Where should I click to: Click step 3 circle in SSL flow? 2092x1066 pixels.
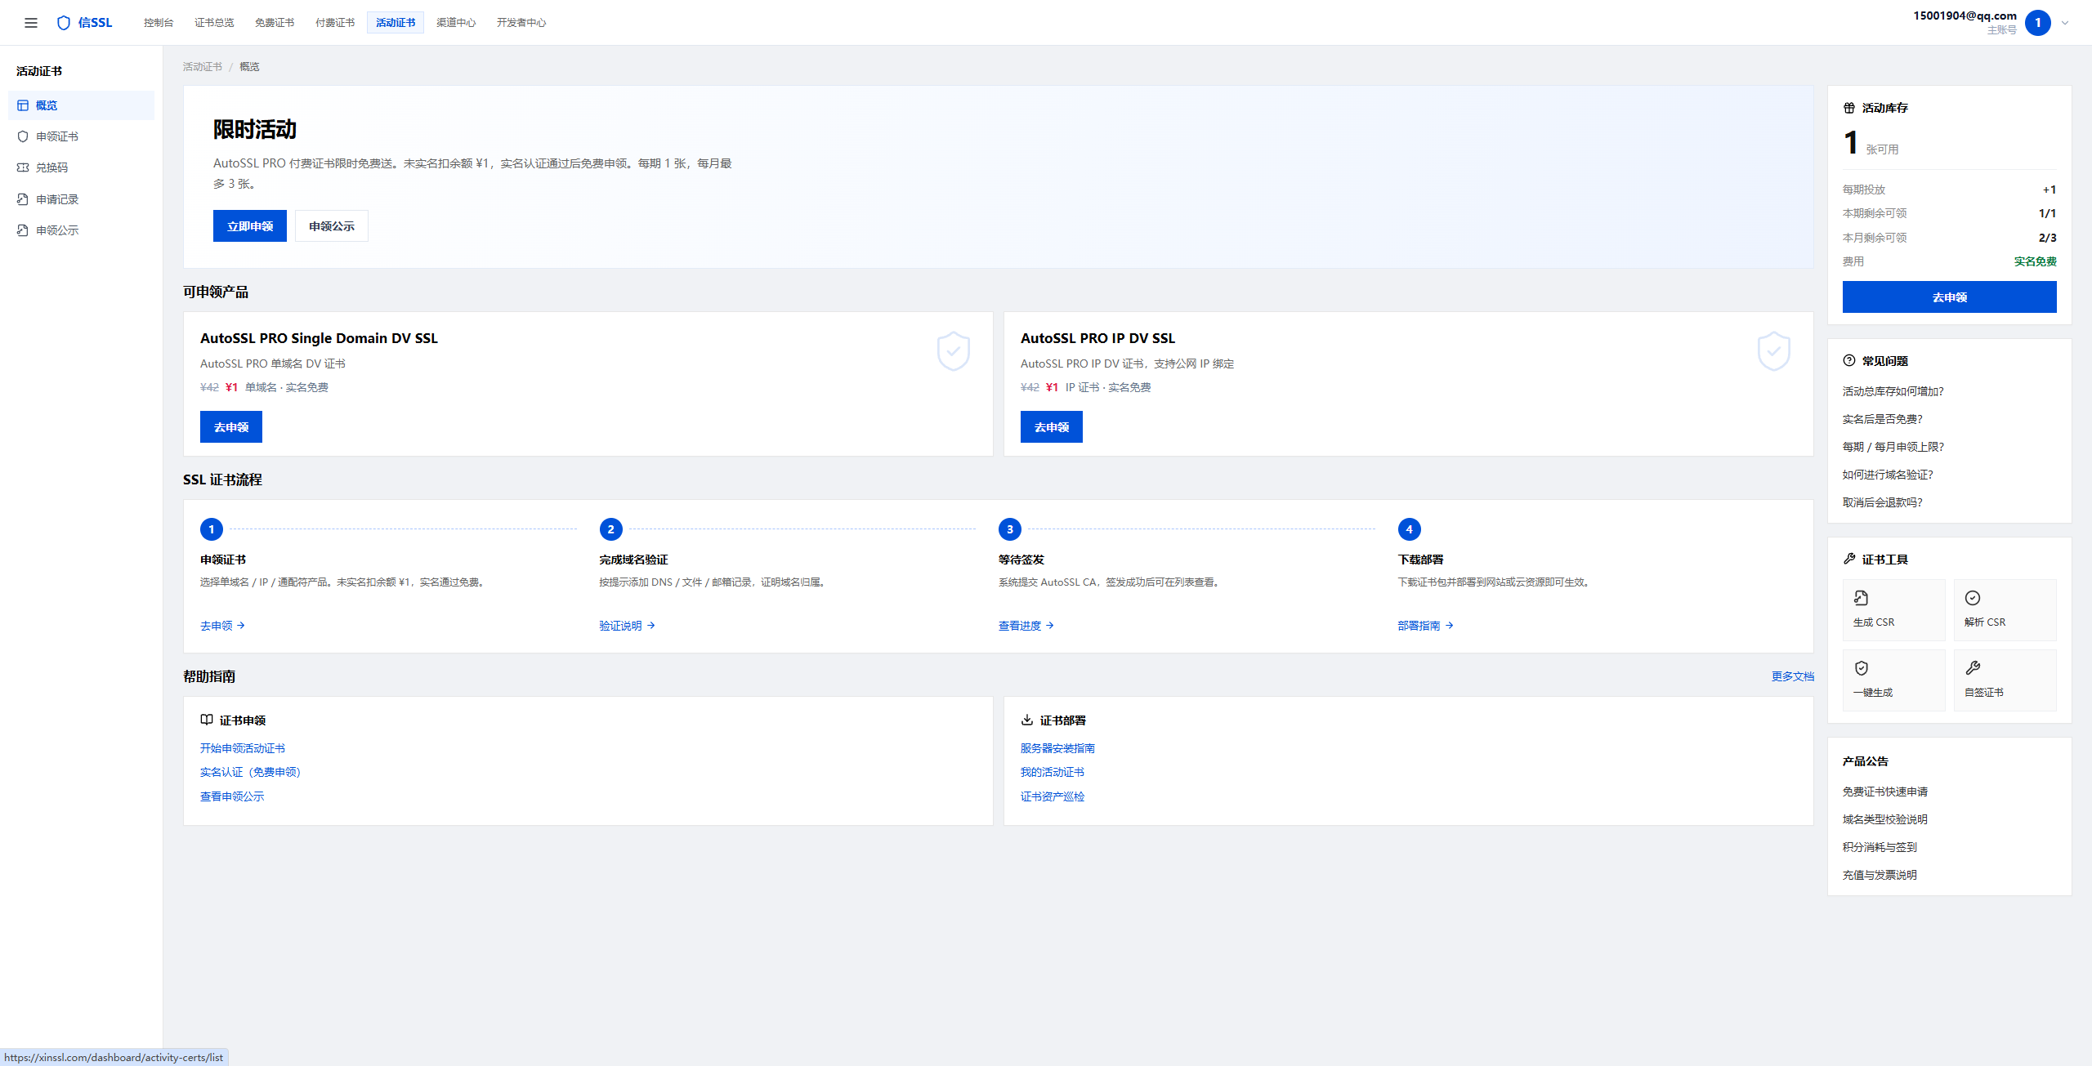pyautogui.click(x=1010, y=529)
